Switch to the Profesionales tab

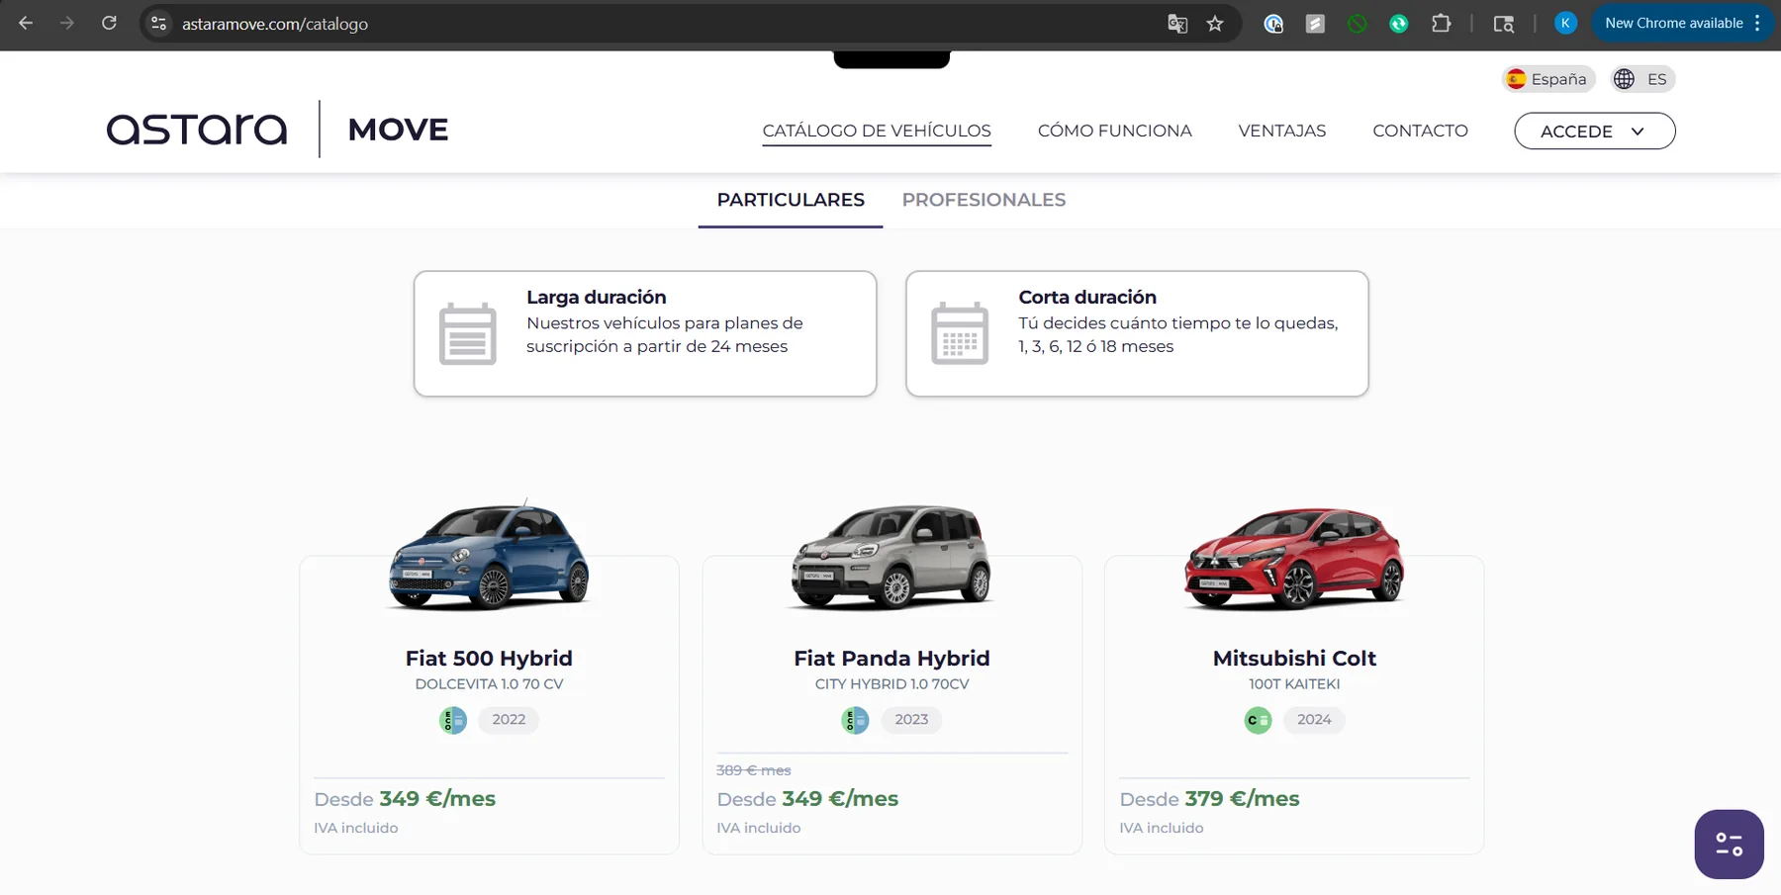click(984, 200)
